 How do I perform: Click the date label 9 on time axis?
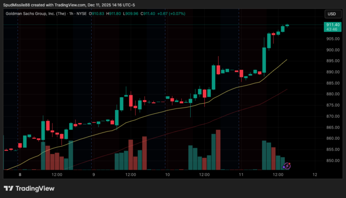tap(94, 175)
